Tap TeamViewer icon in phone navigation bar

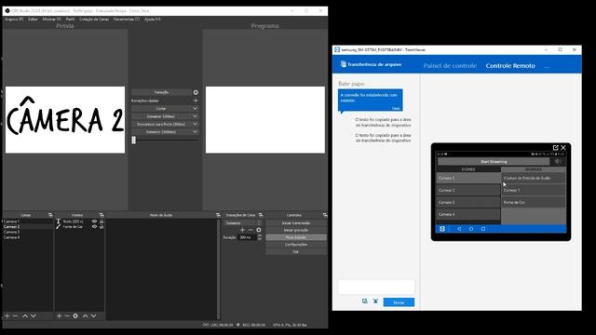coord(442,229)
